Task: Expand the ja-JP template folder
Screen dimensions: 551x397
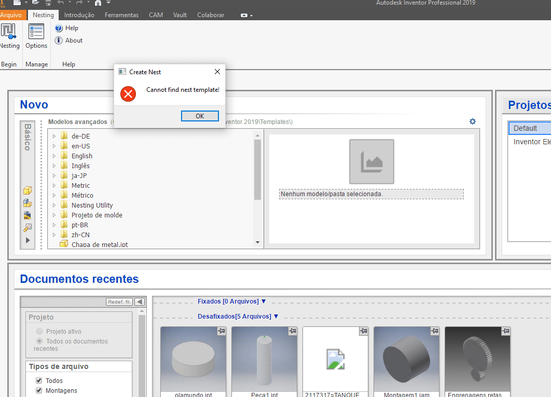Action: 54,175
